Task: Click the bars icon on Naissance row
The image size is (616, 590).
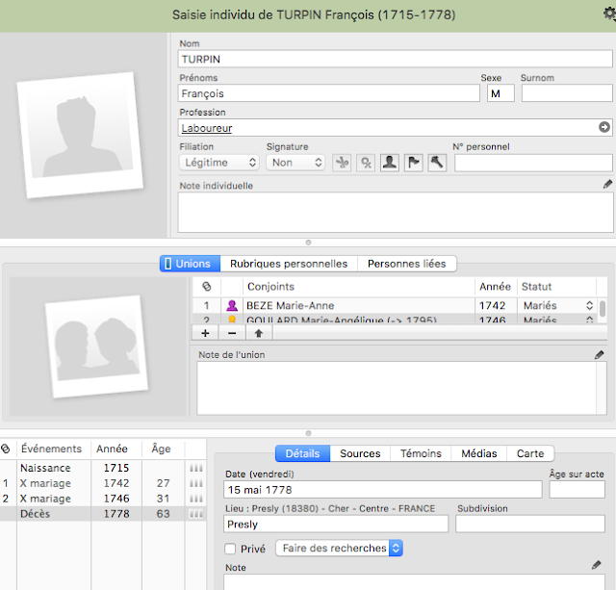Action: click(x=195, y=468)
